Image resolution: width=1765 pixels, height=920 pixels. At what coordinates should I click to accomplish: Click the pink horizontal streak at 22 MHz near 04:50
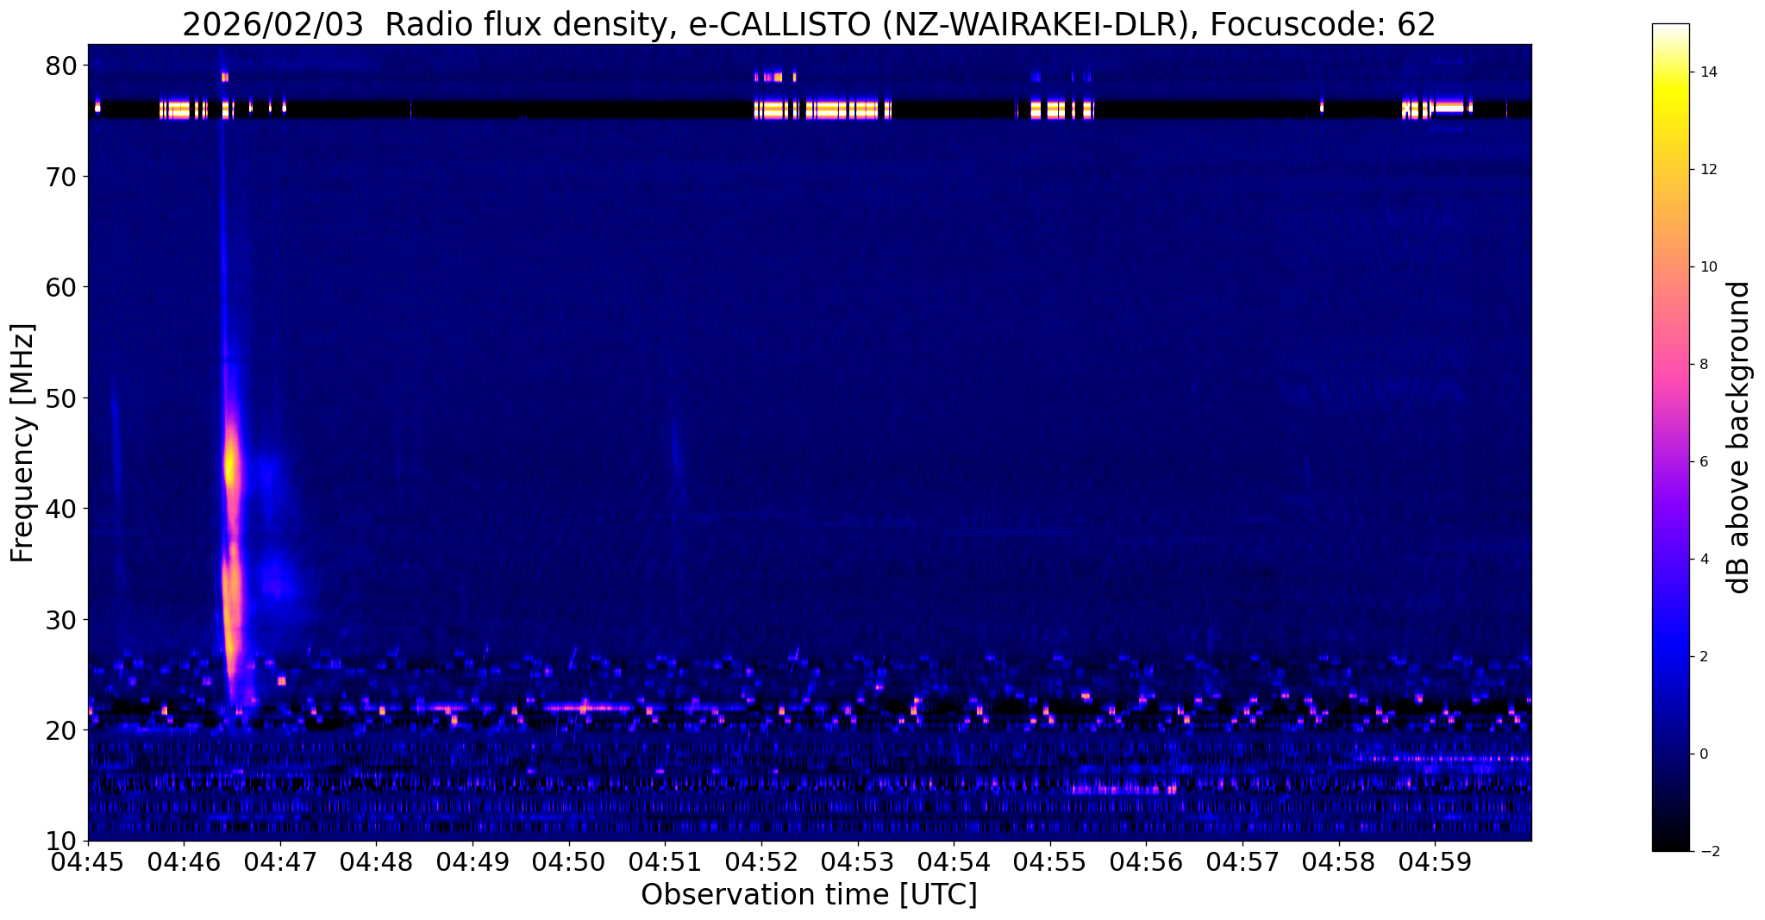click(587, 708)
